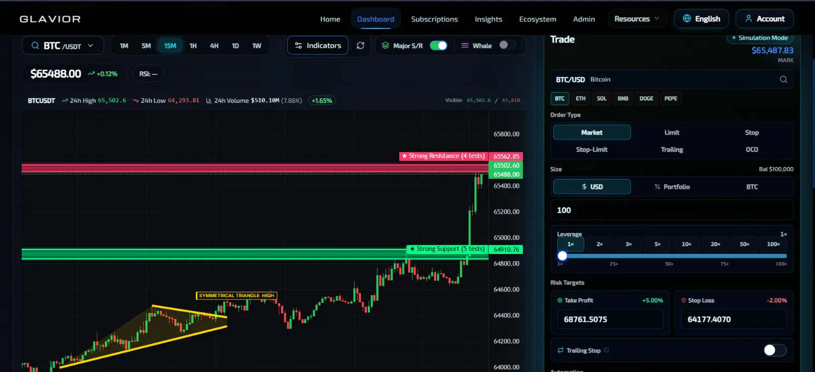Choose Trailing order type
The height and width of the screenshot is (372, 815).
click(x=672, y=150)
